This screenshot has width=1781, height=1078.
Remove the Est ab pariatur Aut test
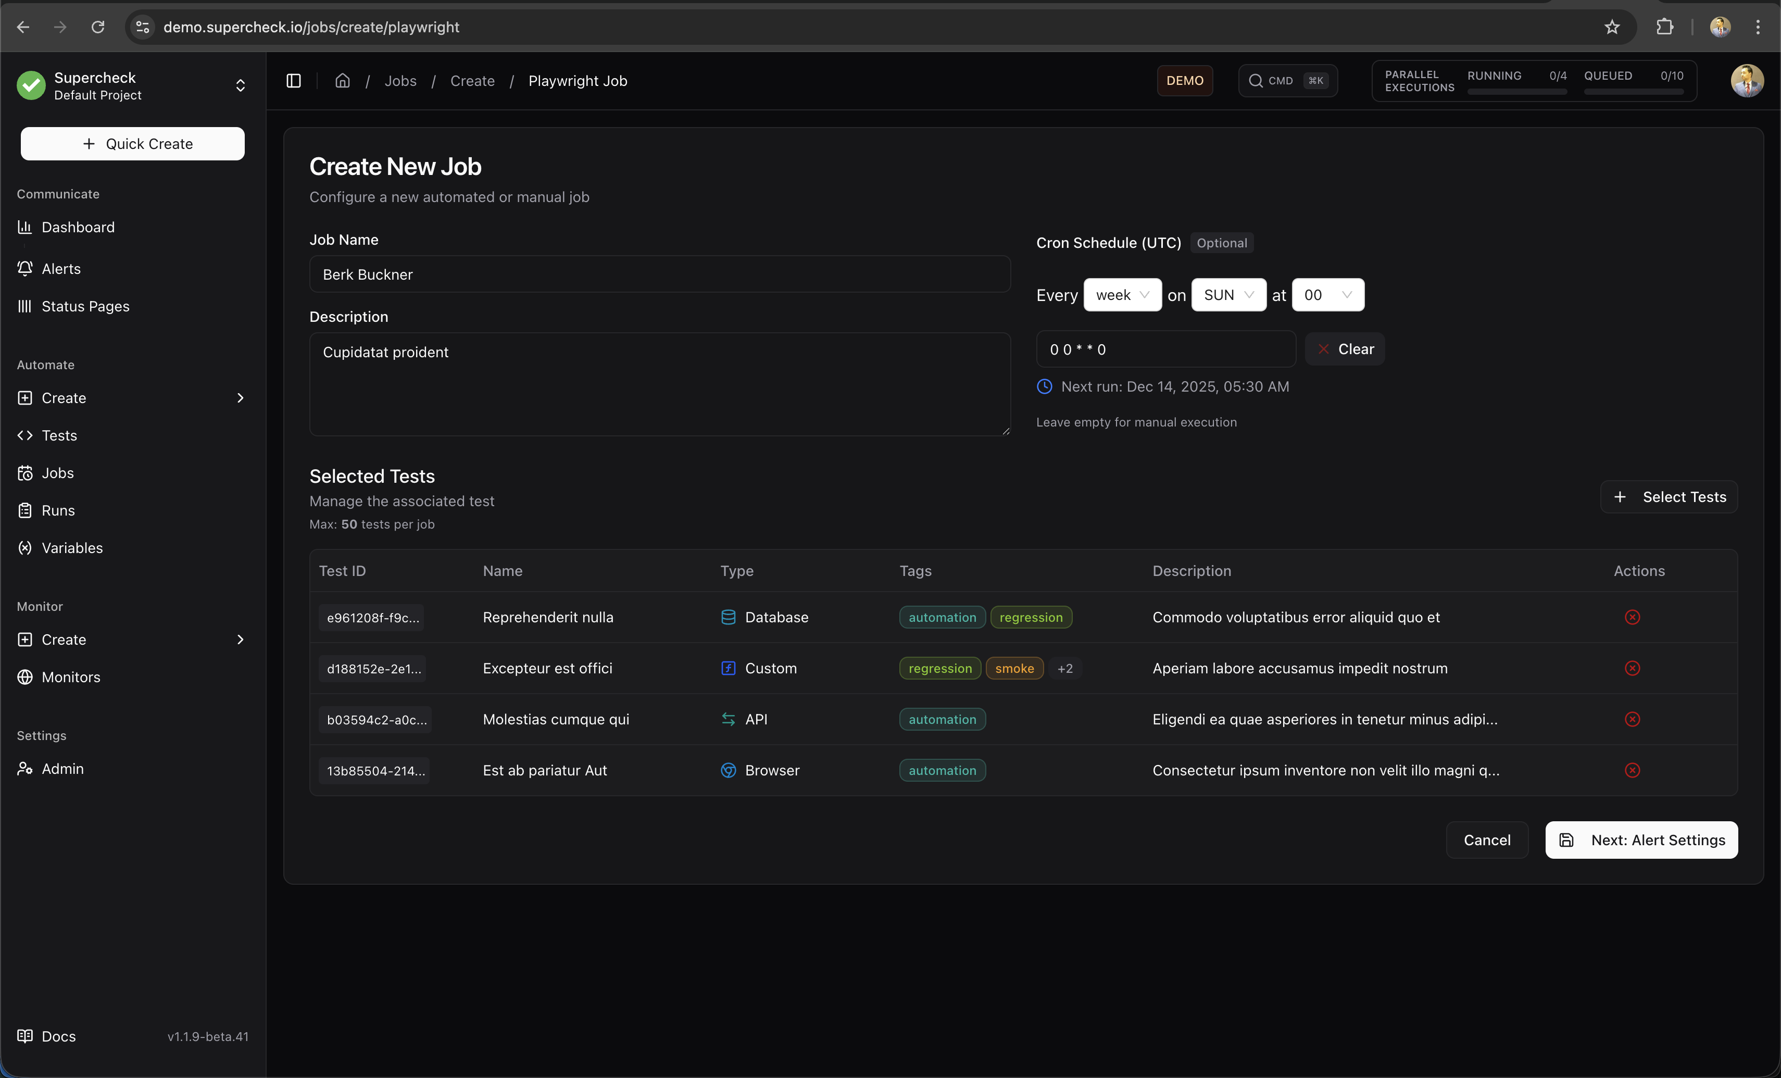click(1632, 770)
